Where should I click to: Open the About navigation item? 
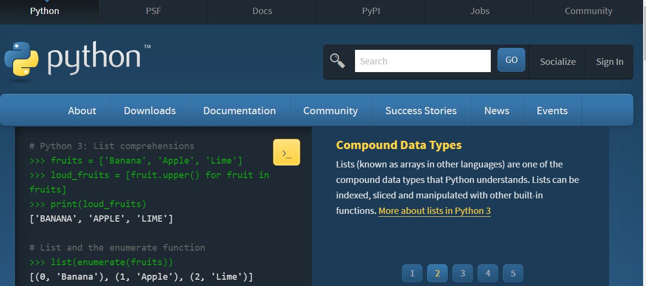pos(82,110)
